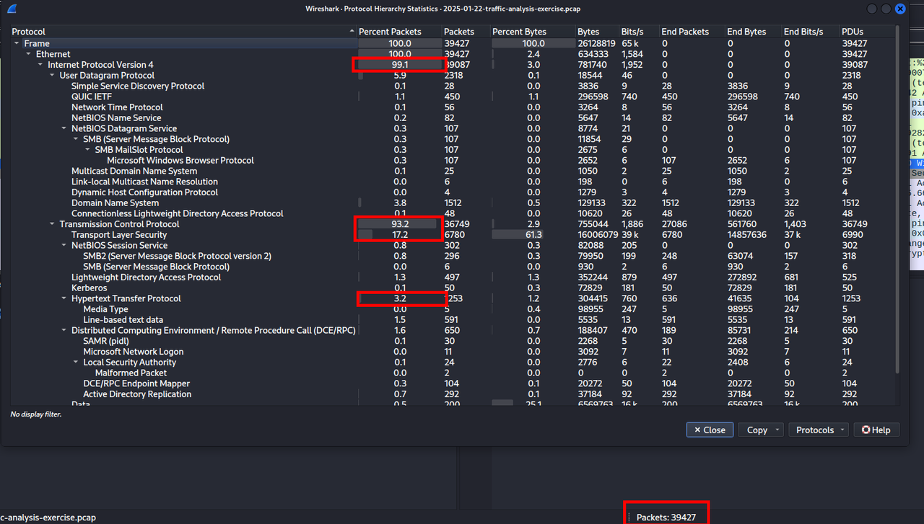Click the Percent Bytes 61.3 bar for TLS
Viewport: 924px width, 524px height.
(x=518, y=235)
